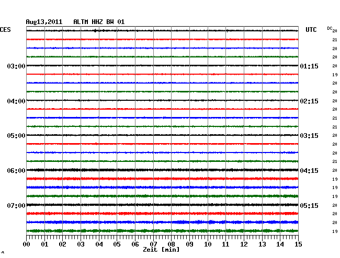Click the 05 minute axis tick label

(117, 244)
